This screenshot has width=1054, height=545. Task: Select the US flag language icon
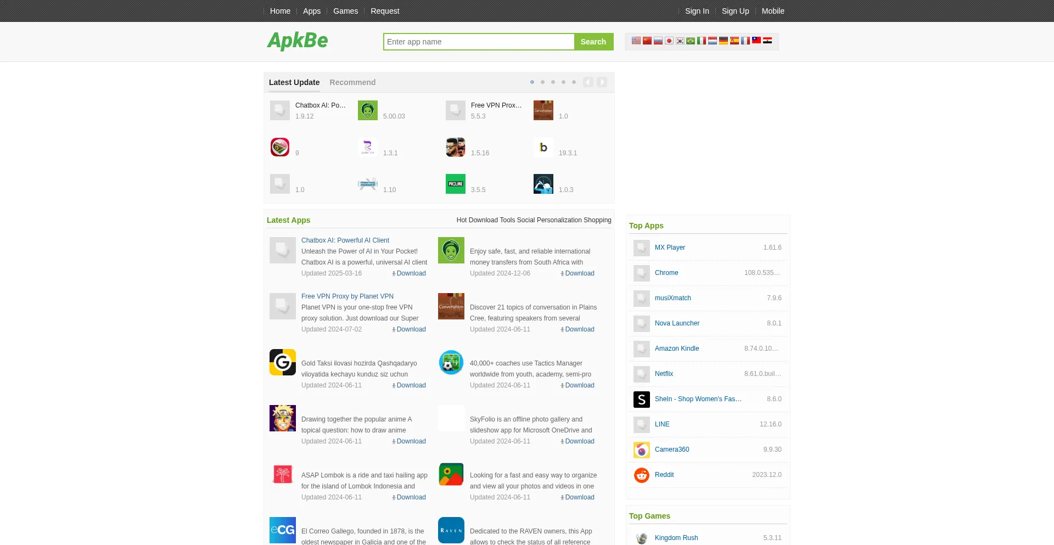[x=636, y=41]
